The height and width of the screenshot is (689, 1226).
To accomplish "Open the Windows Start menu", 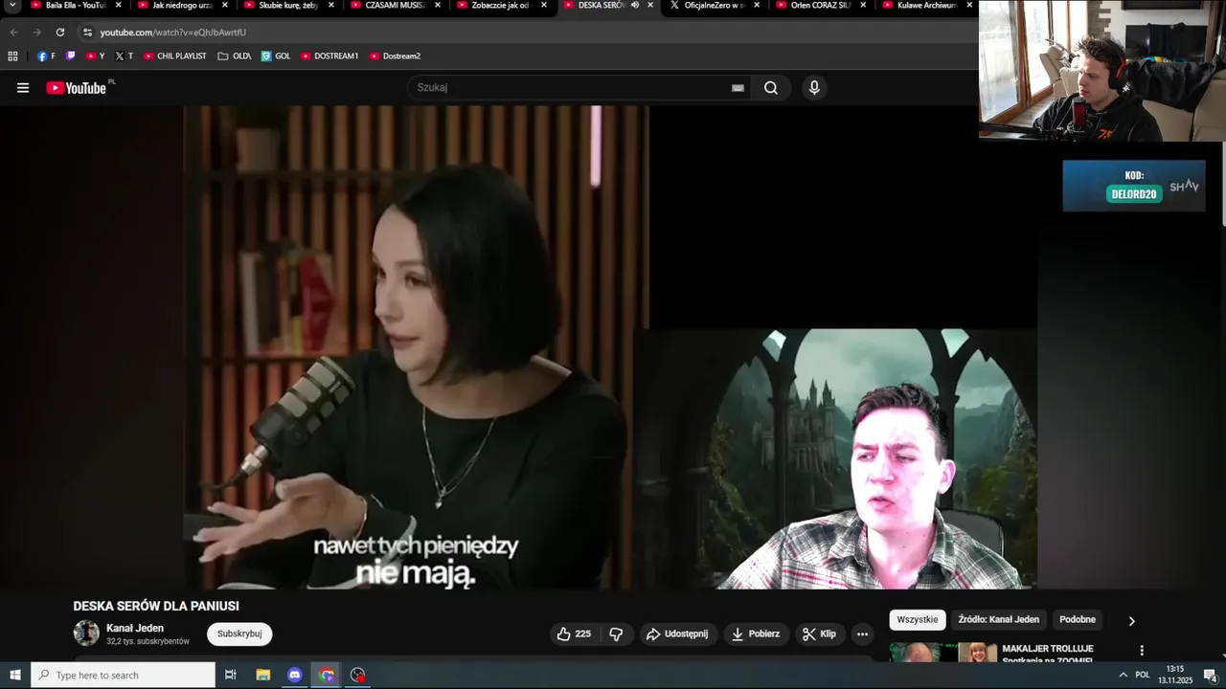I will tap(15, 676).
